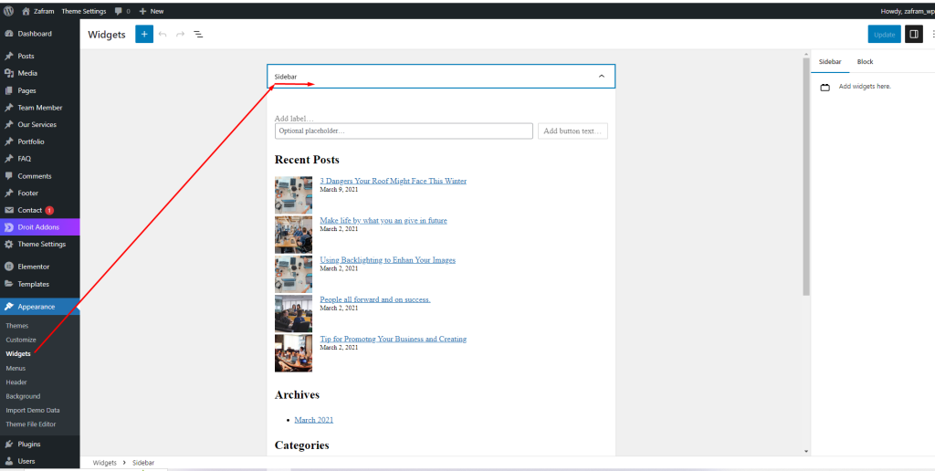Open the list view icon
The image size is (935, 471).
tap(198, 35)
